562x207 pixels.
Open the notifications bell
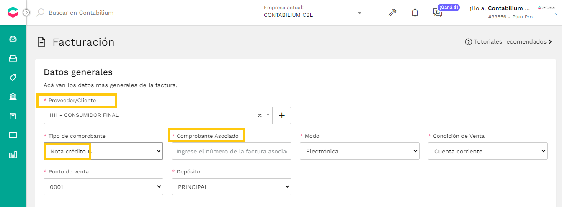coord(415,13)
